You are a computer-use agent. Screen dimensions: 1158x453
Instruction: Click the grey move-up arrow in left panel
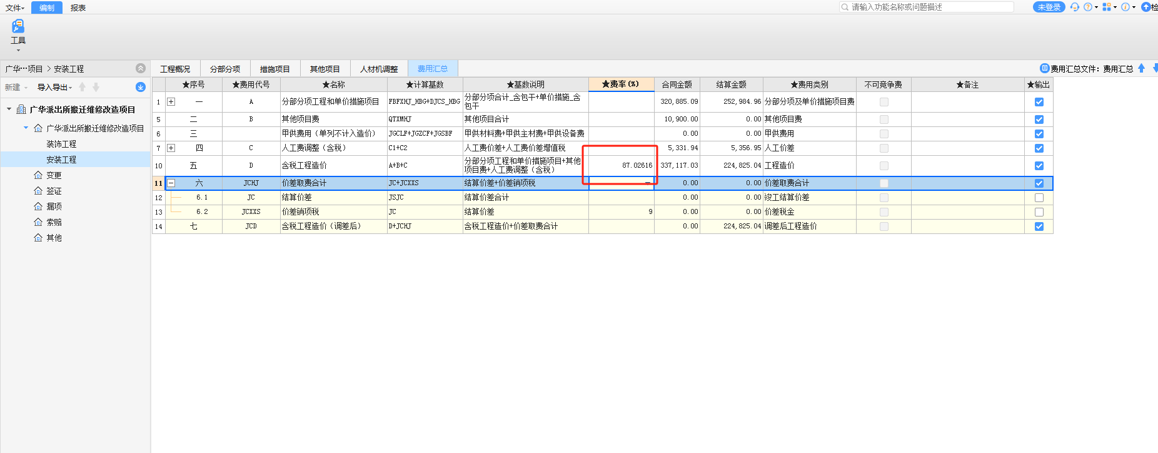(82, 87)
